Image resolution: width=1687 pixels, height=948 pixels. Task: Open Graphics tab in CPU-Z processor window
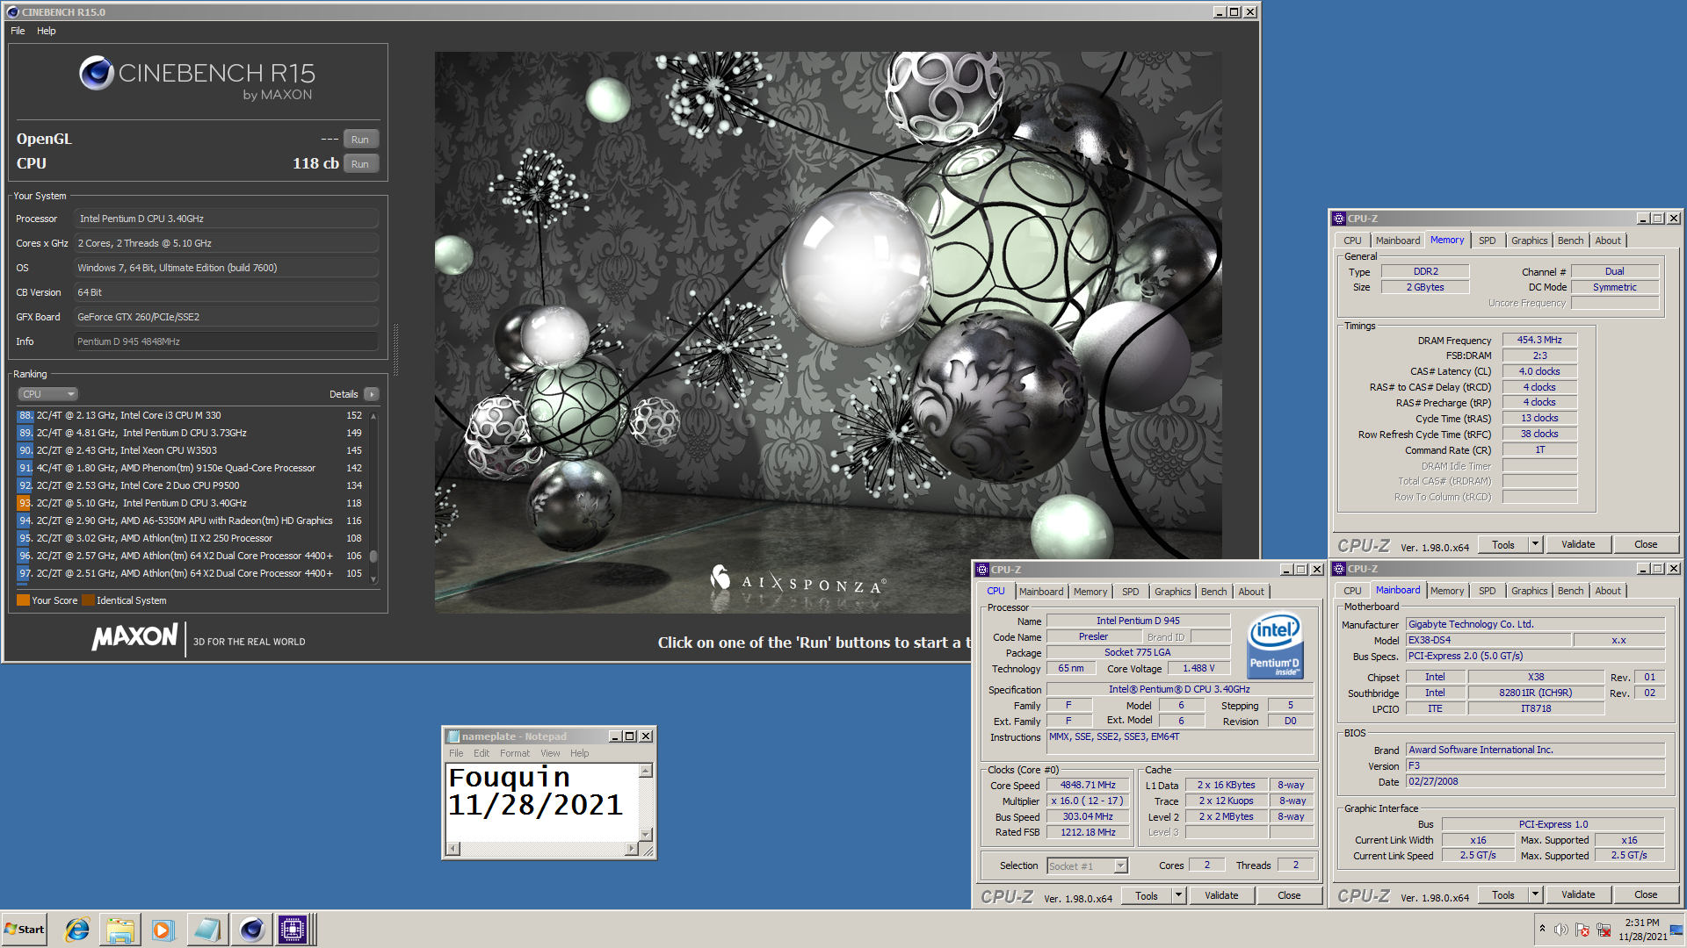point(1173,592)
